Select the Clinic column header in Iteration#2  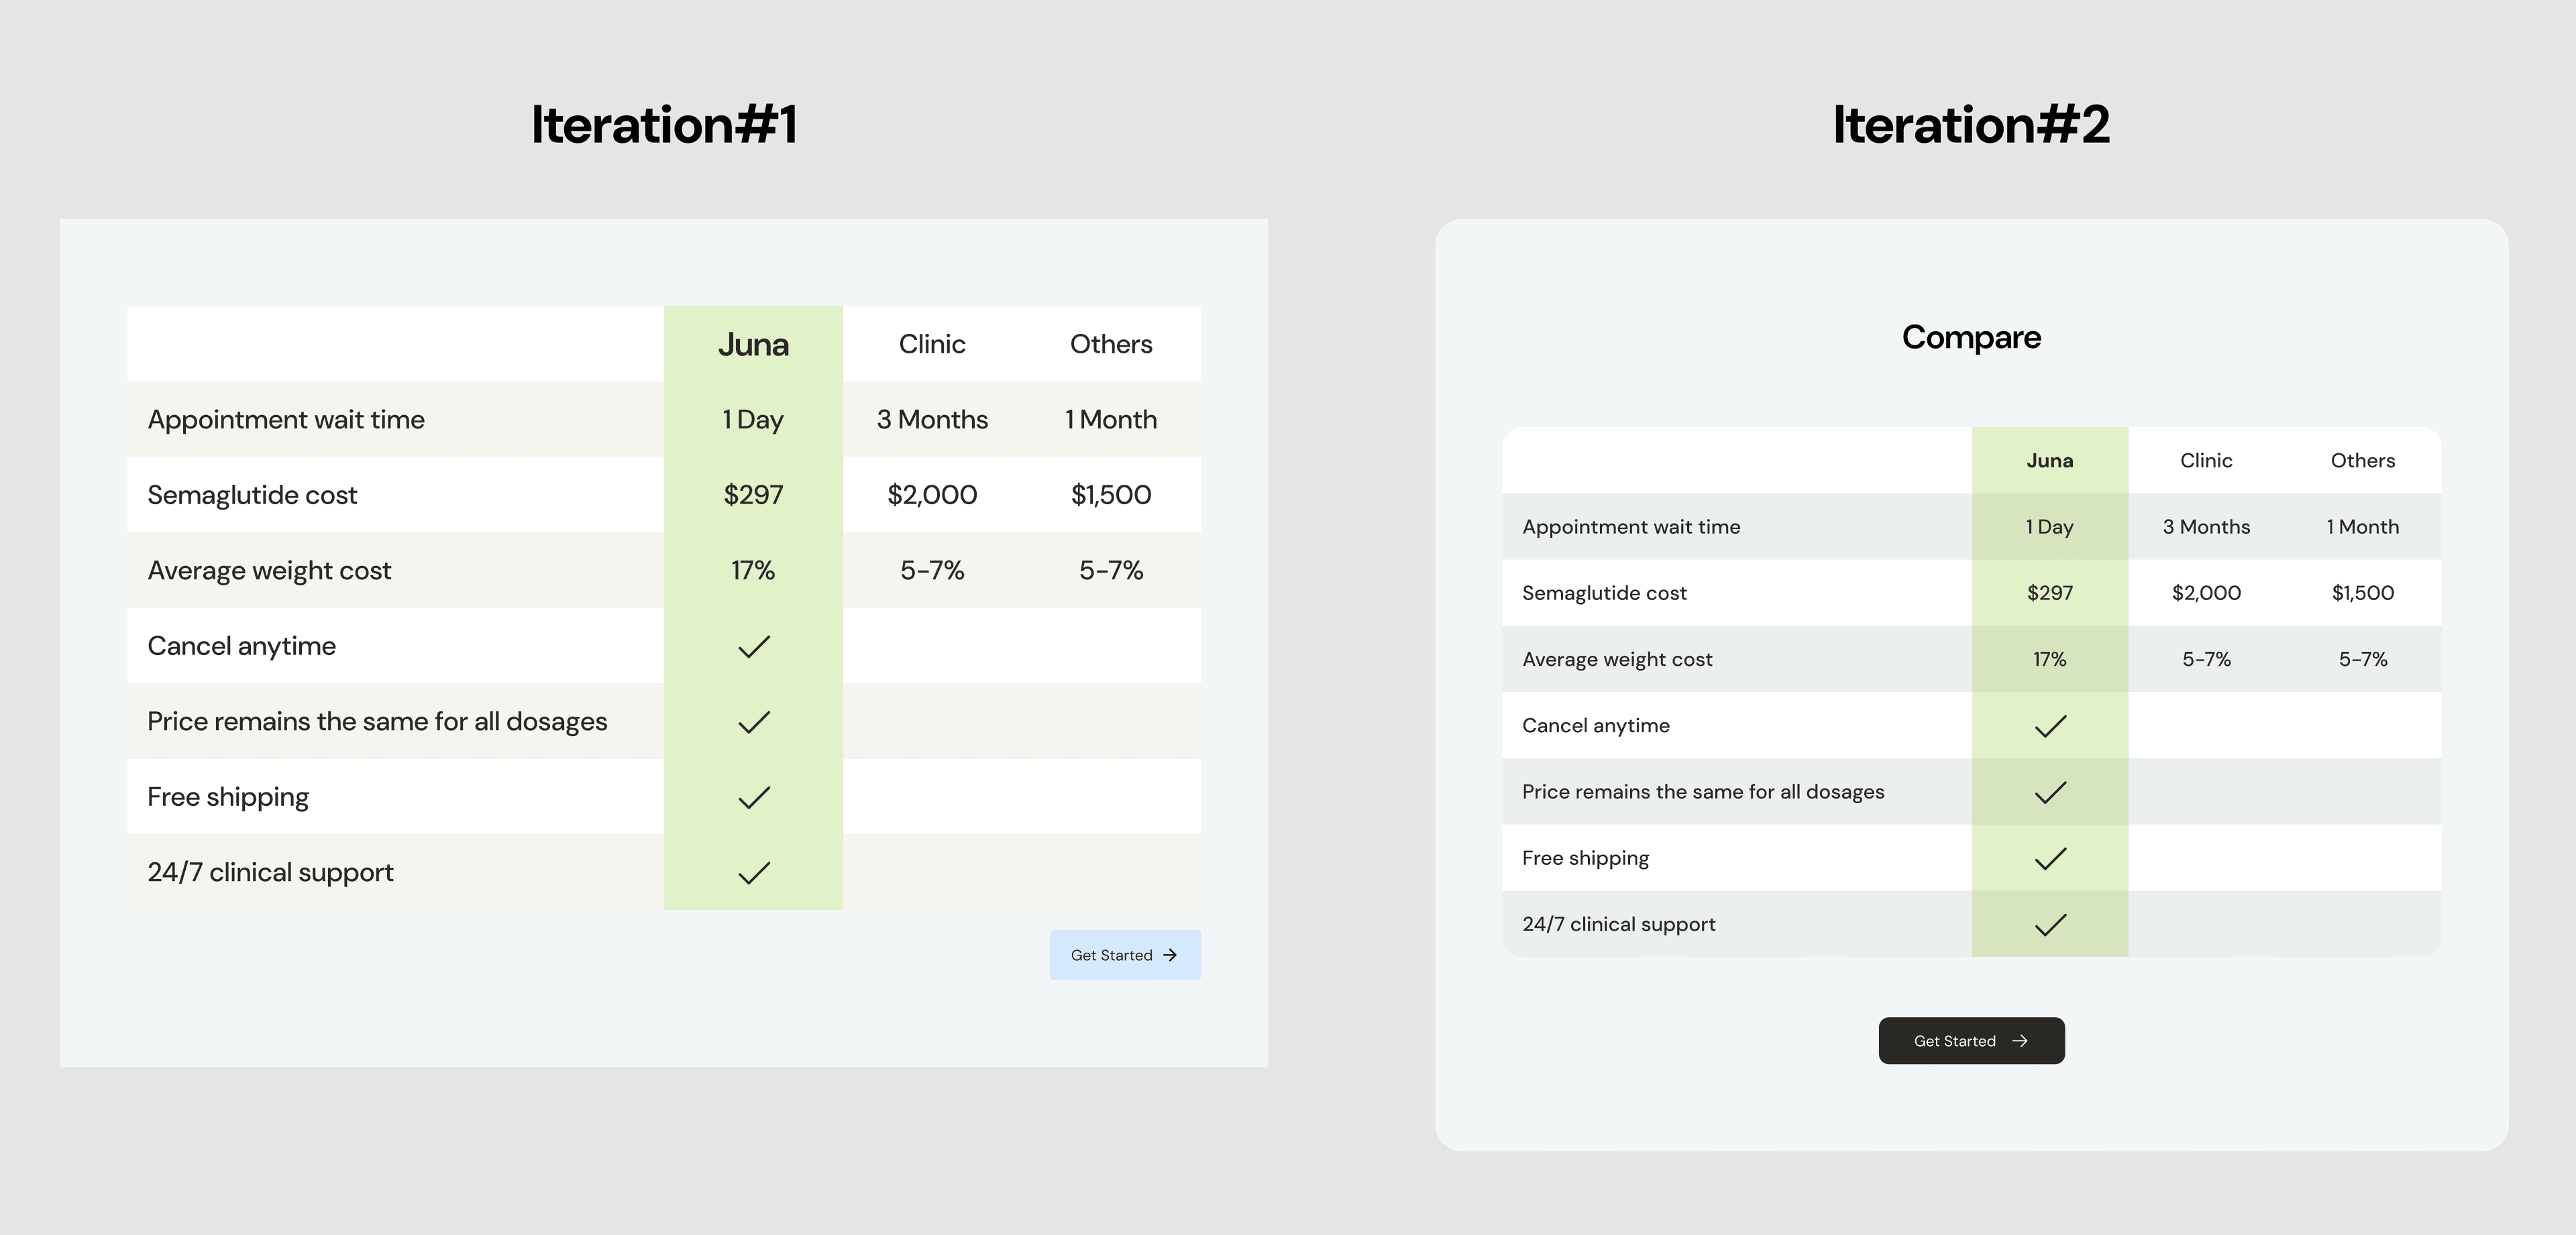coord(2206,460)
